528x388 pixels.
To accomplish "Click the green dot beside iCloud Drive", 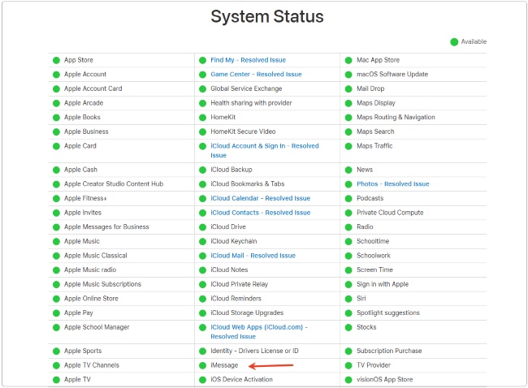I will click(202, 227).
